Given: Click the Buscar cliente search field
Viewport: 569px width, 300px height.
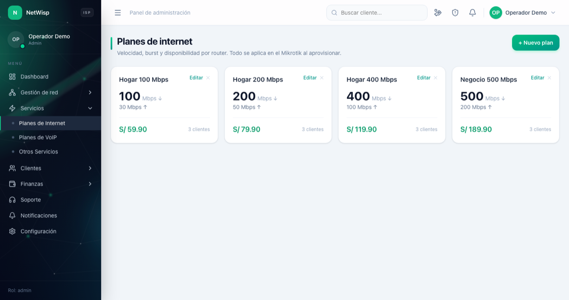Looking at the screenshot, I should tap(377, 13).
